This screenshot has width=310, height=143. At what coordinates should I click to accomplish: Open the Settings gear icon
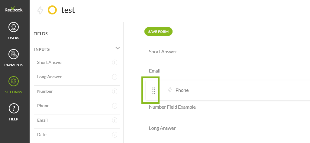point(14,81)
